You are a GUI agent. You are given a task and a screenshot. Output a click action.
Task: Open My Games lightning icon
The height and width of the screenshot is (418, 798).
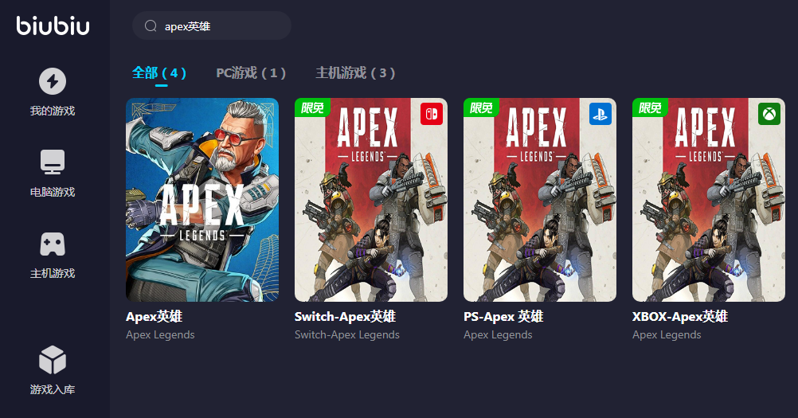[53, 81]
